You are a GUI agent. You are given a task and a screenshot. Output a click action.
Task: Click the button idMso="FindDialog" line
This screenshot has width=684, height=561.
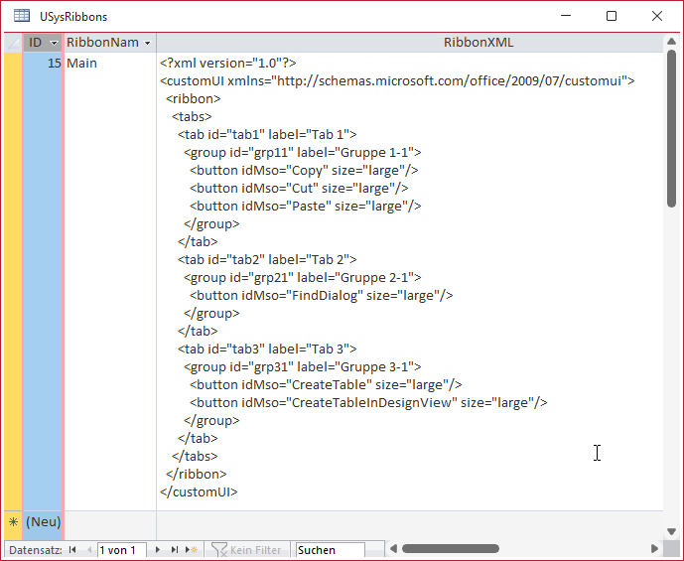coord(322,295)
